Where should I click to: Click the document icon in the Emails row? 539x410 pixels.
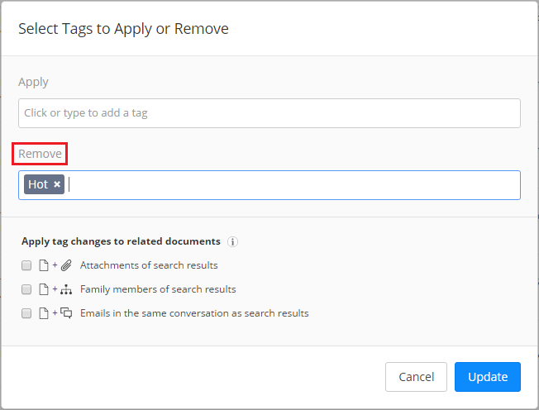44,313
